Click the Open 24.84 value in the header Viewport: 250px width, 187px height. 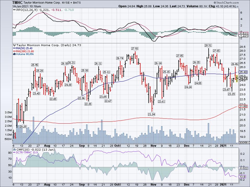coord(127,6)
